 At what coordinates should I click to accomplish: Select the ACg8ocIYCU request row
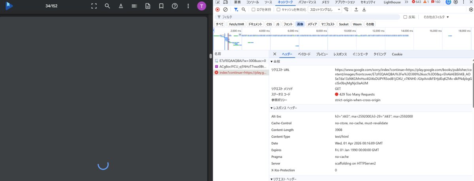point(241,67)
